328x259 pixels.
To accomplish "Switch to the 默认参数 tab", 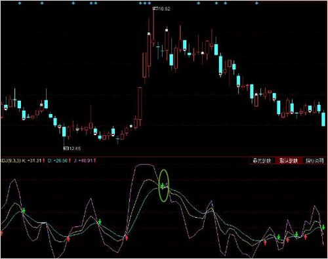I will point(289,161).
